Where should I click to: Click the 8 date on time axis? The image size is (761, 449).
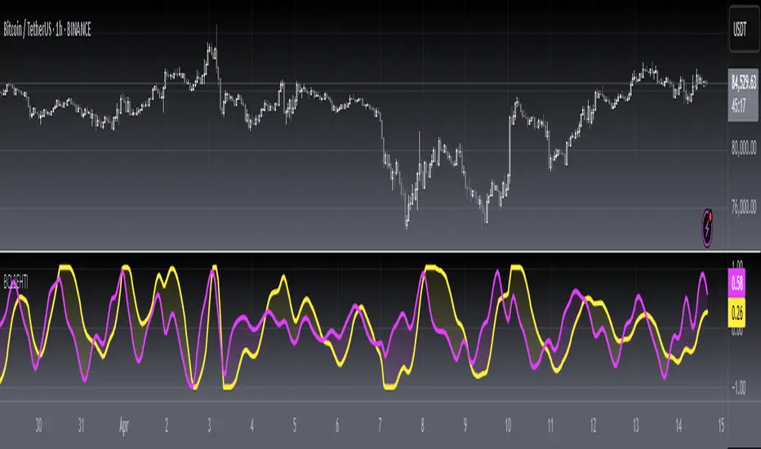[422, 425]
